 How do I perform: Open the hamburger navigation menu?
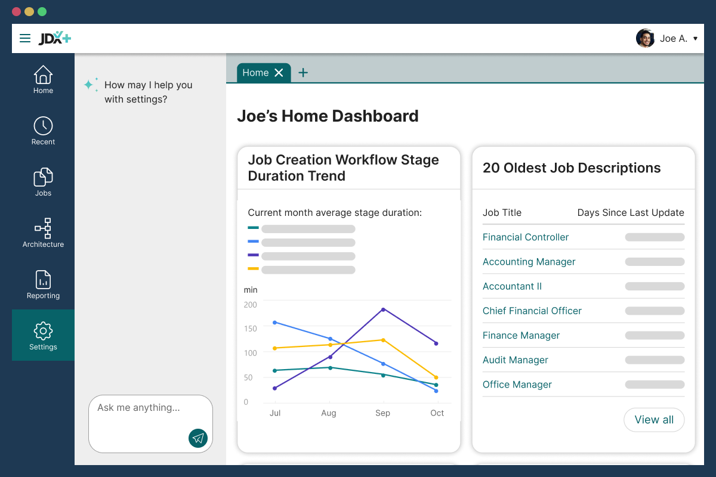pos(24,38)
